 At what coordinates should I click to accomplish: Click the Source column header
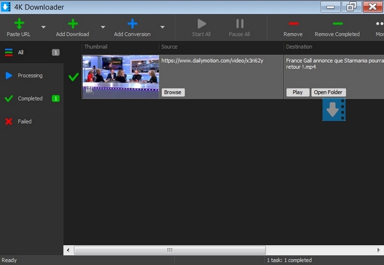[x=169, y=47]
